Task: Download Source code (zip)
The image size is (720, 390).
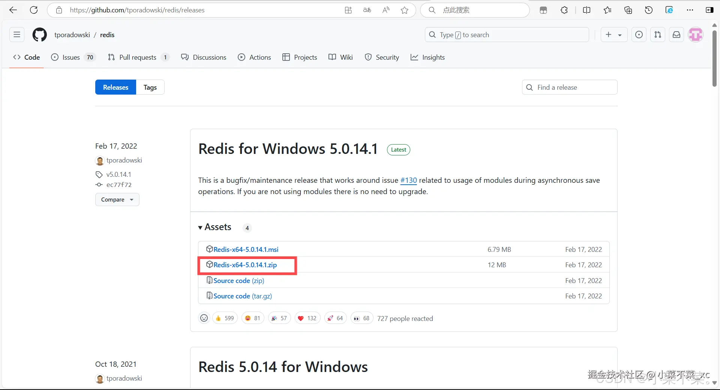Action: pyautogui.click(x=239, y=280)
